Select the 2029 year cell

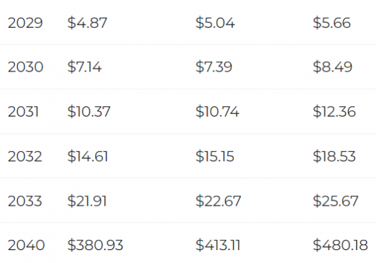pos(25,23)
